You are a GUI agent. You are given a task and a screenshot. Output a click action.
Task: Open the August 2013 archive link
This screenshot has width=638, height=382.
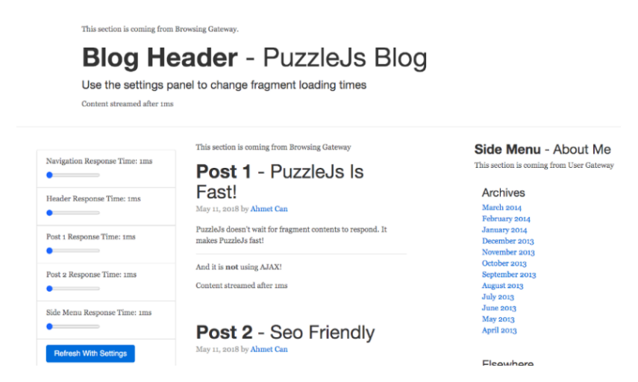coord(502,286)
